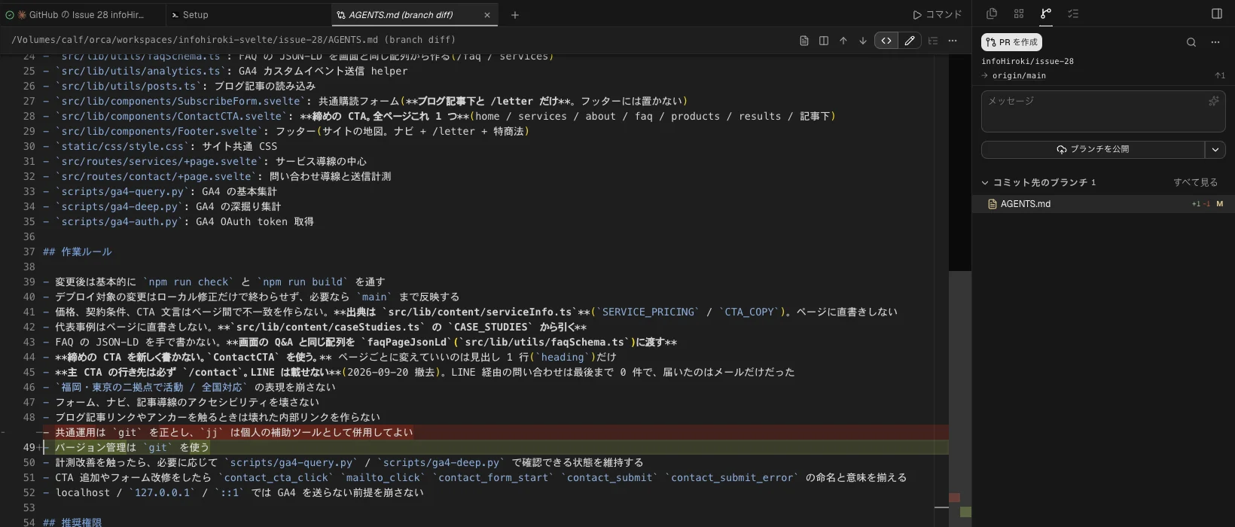Image resolution: width=1235 pixels, height=527 pixels.
Task: Click the search icon in the source control panel
Action: click(x=1191, y=42)
